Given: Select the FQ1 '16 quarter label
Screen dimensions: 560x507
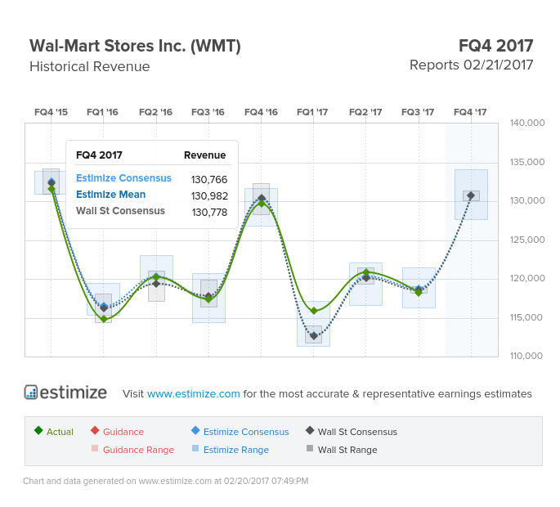Looking at the screenshot, I should (x=102, y=112).
